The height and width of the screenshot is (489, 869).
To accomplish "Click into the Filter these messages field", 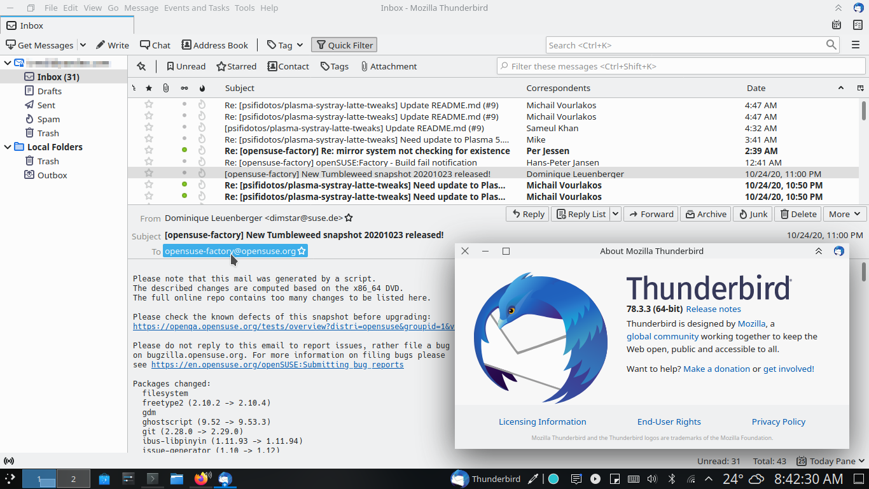I will (681, 66).
